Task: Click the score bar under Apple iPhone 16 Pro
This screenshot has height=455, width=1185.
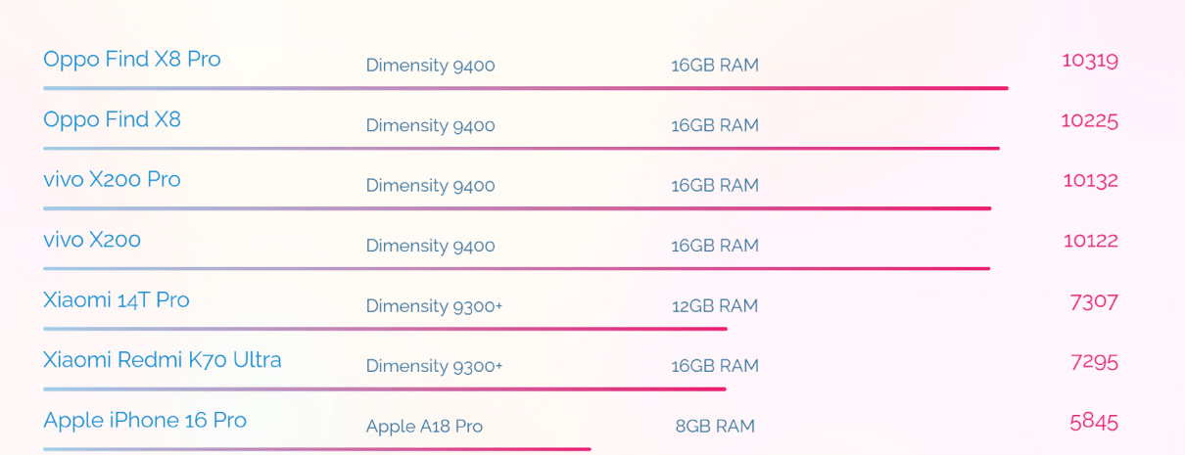Action: (x=316, y=449)
